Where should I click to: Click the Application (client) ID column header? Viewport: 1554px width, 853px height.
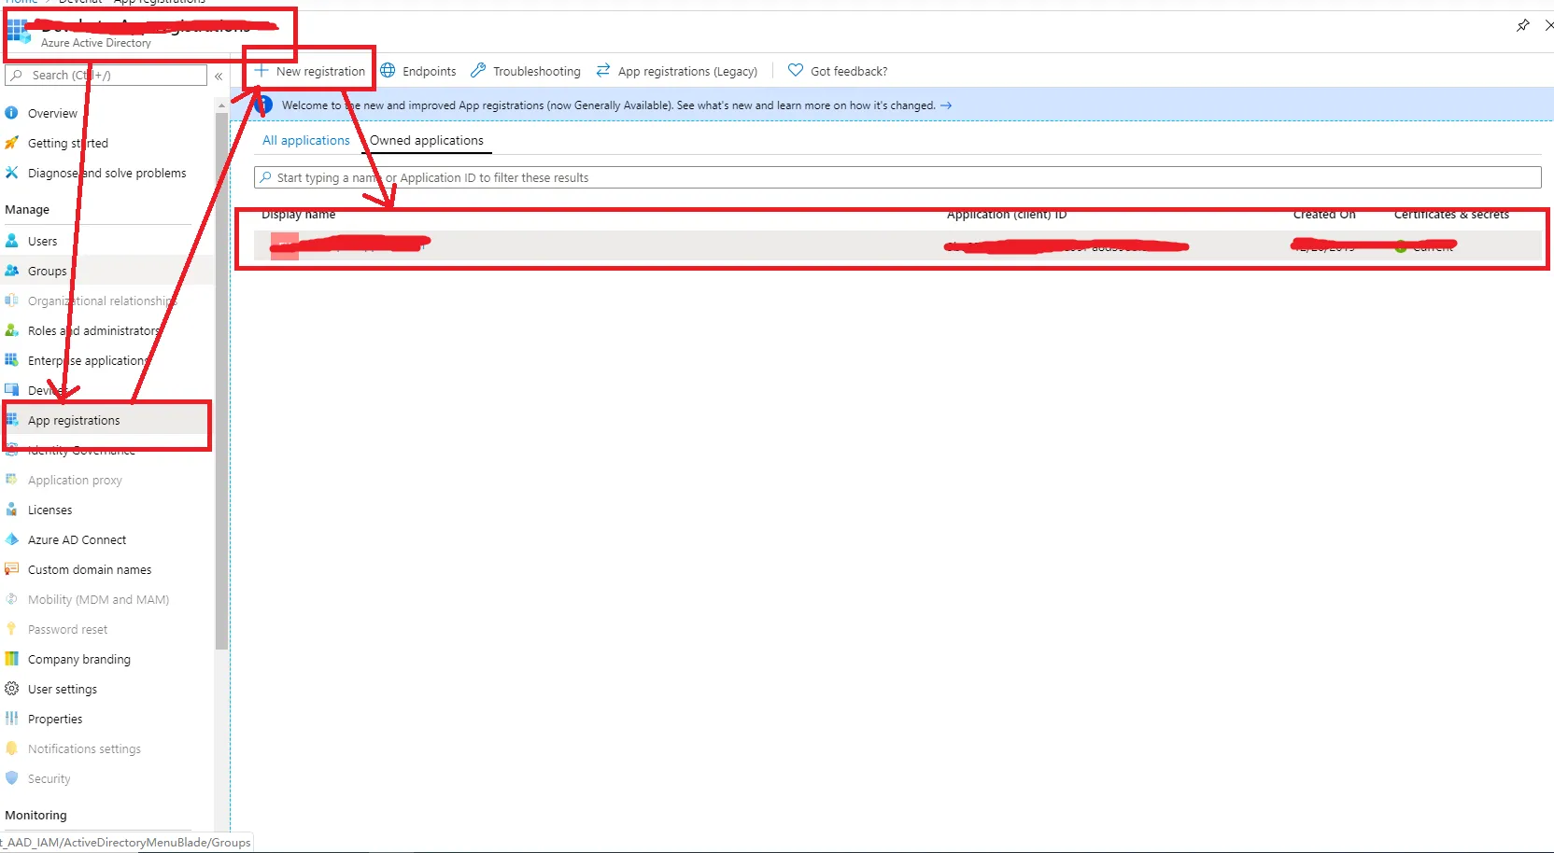(x=1007, y=215)
